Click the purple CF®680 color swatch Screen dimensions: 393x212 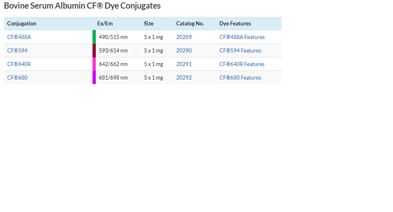pyautogui.click(x=94, y=78)
